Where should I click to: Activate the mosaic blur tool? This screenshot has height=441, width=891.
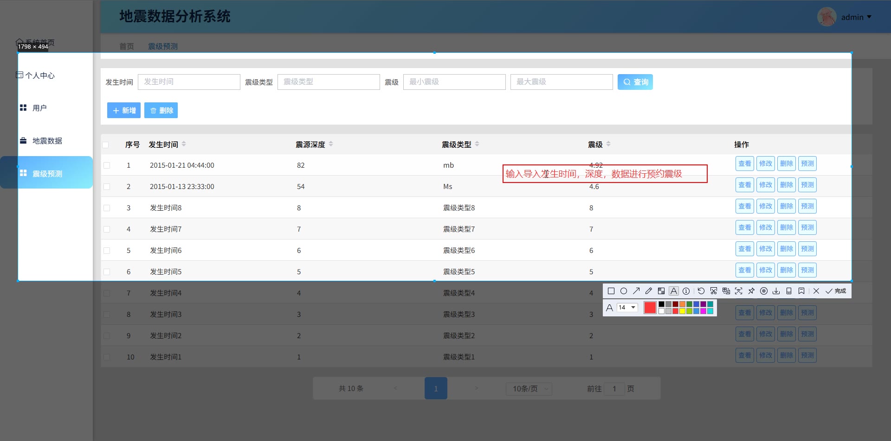[661, 291]
